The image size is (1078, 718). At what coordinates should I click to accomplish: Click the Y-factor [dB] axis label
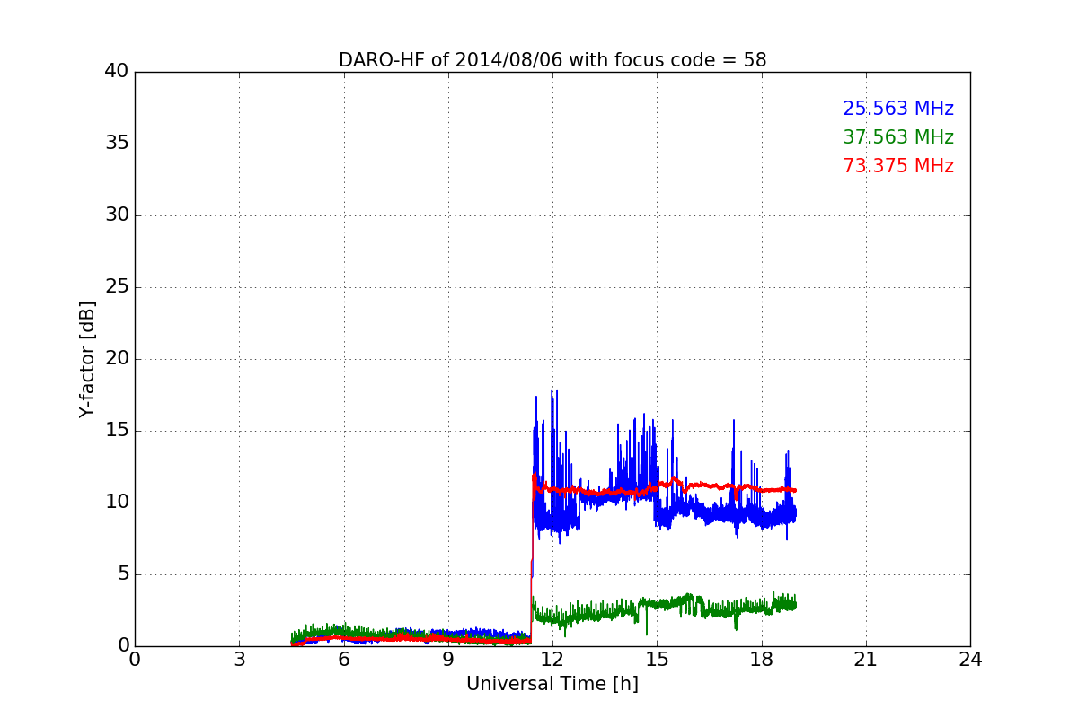87,359
